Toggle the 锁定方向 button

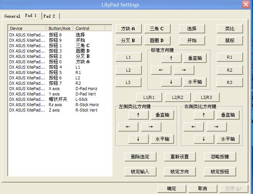180,171
